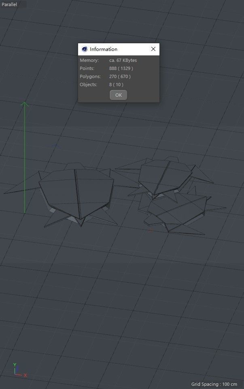This screenshot has width=244, height=389.
Task: Click the Objects value 8 ( 10 )
Action: (116, 85)
